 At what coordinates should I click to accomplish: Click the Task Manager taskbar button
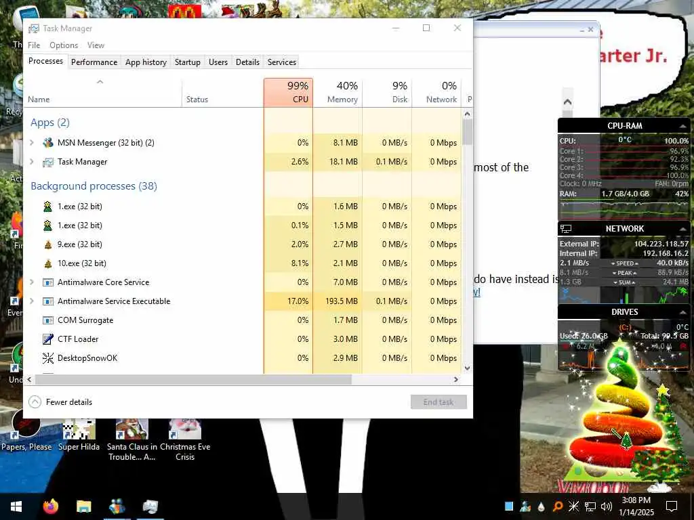[150, 506]
